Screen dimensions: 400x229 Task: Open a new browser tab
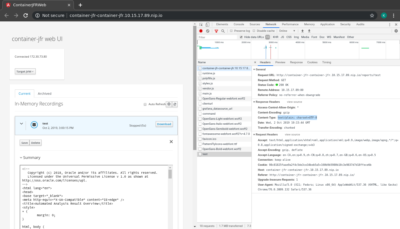coord(80,5)
